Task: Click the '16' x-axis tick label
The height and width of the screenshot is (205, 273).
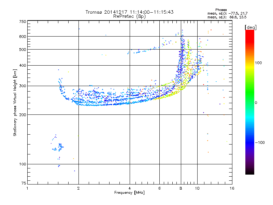Action: (232, 188)
